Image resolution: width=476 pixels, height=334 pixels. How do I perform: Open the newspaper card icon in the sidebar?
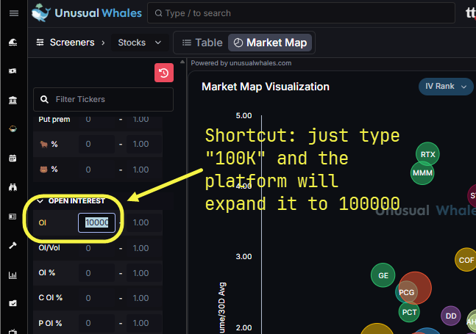tap(13, 217)
